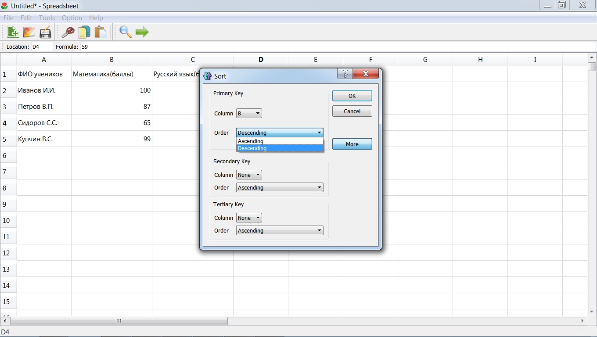Click row header 1
This screenshot has width=597, height=337.
(8, 74)
